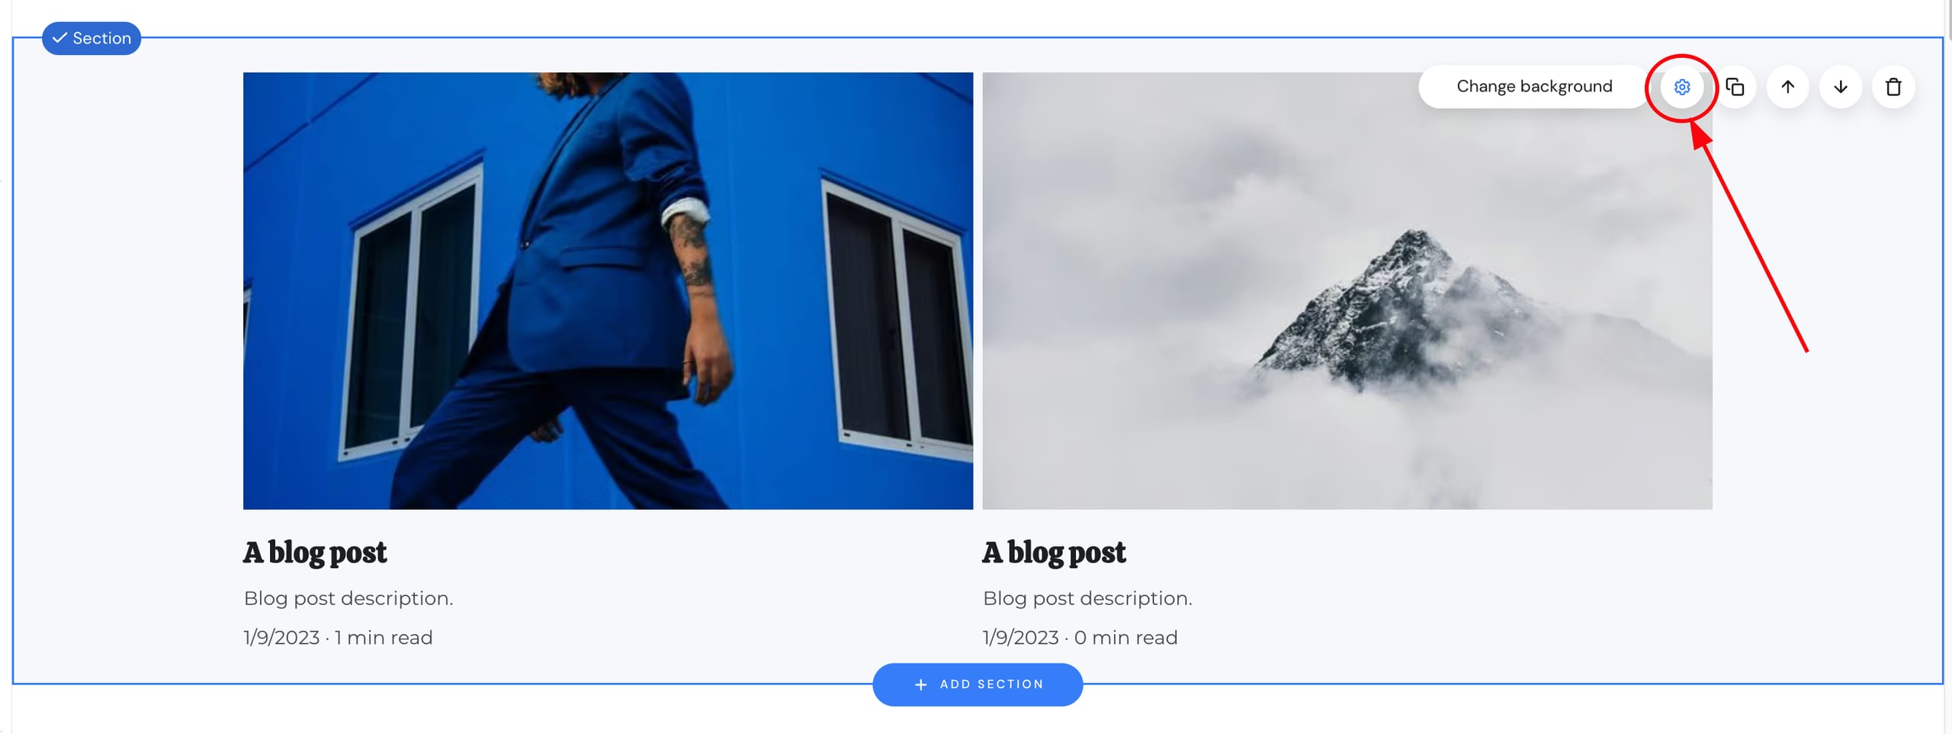
Task: Select the second 'A blog post' title
Action: pos(1054,553)
